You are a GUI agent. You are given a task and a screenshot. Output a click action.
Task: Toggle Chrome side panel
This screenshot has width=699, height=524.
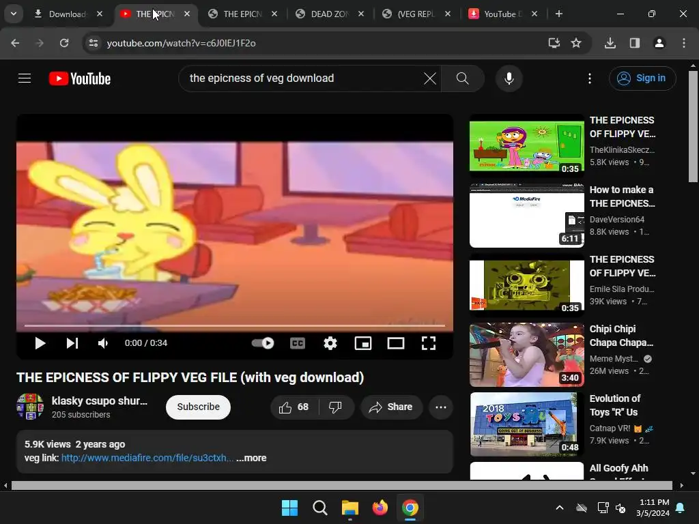pos(635,43)
